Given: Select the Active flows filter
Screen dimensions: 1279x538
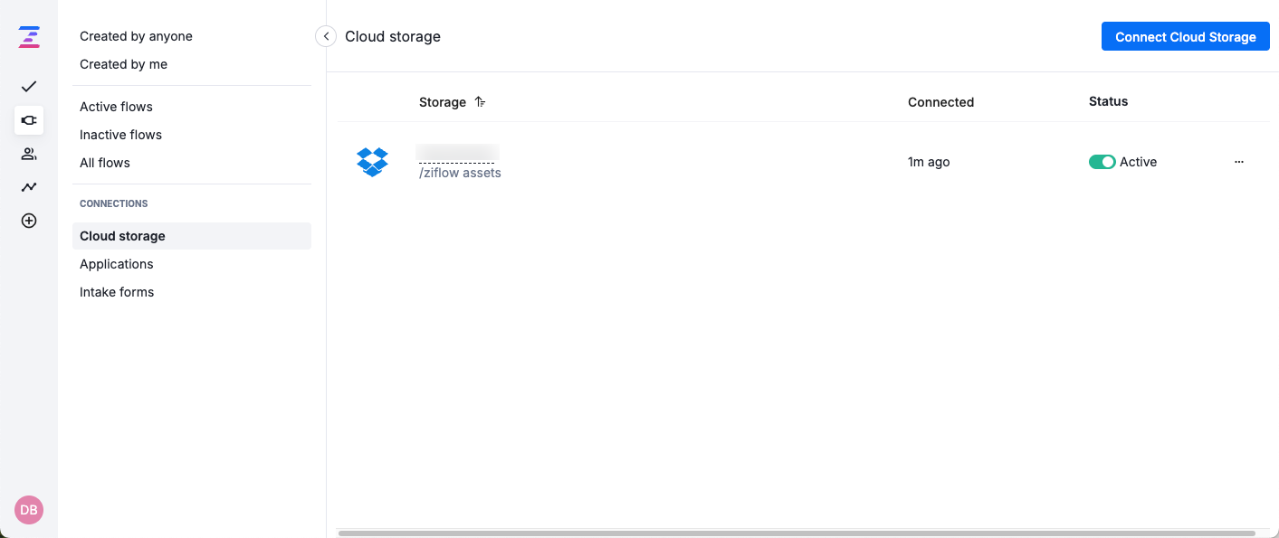Looking at the screenshot, I should (x=116, y=107).
